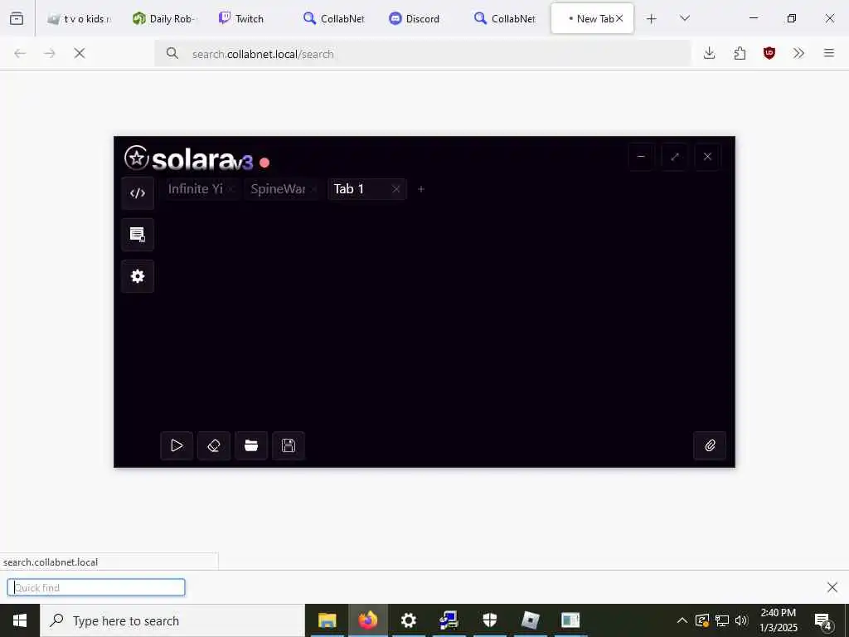
Task: Click Firefox icon in the taskbar
Action: (367, 620)
